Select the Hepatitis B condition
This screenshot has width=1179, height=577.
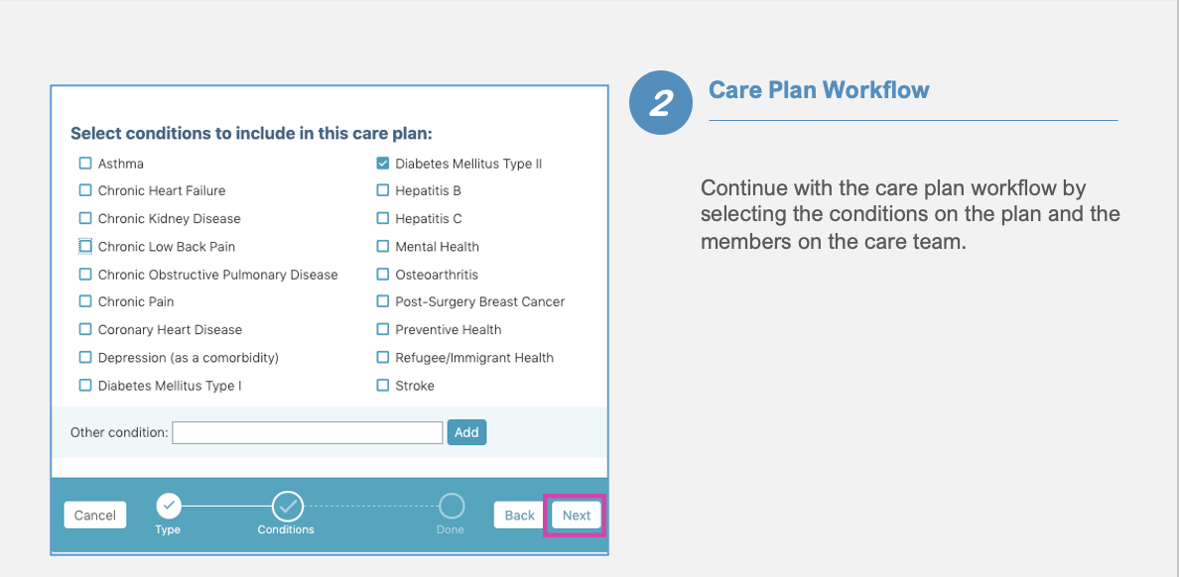point(383,190)
